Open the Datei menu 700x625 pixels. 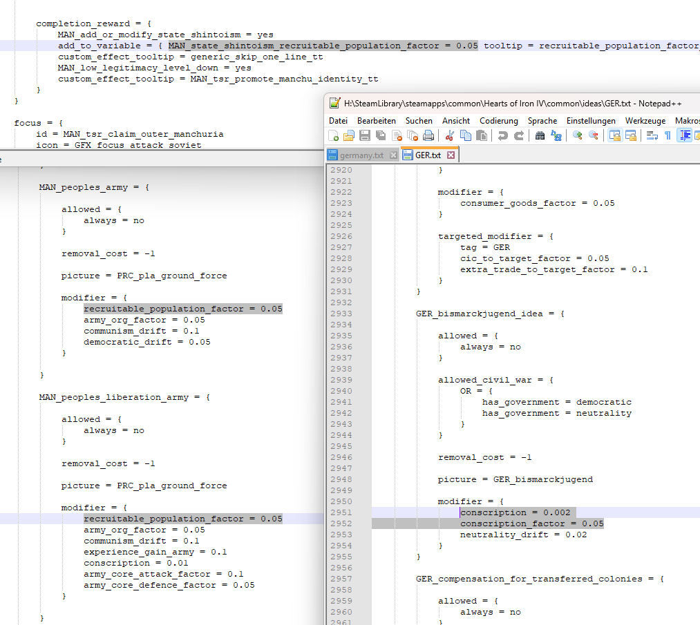click(x=339, y=120)
